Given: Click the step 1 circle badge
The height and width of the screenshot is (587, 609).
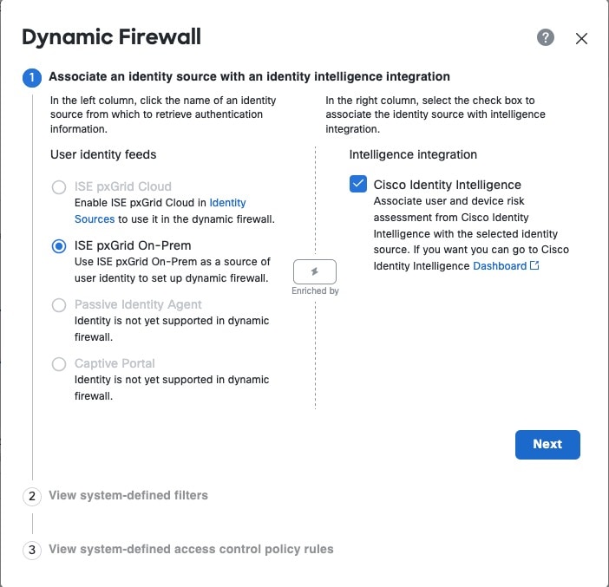Looking at the screenshot, I should [32, 78].
